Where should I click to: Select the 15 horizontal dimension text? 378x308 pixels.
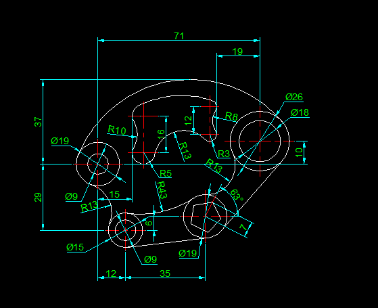point(114,194)
